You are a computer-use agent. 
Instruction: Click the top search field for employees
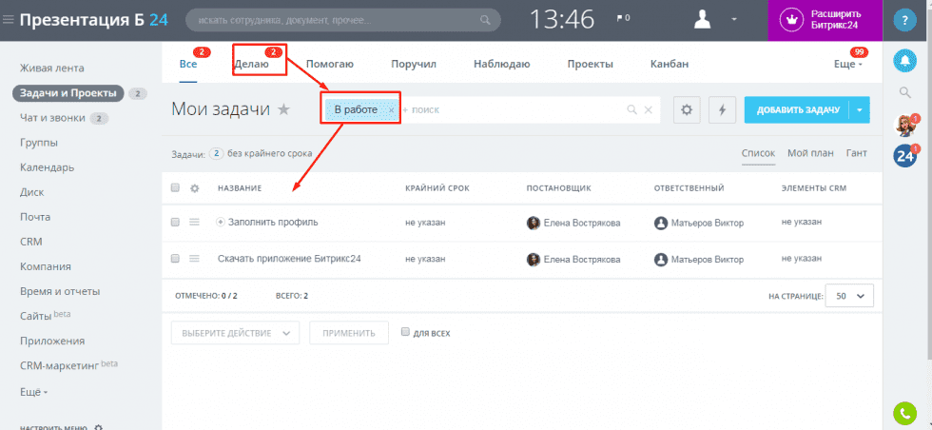[333, 19]
